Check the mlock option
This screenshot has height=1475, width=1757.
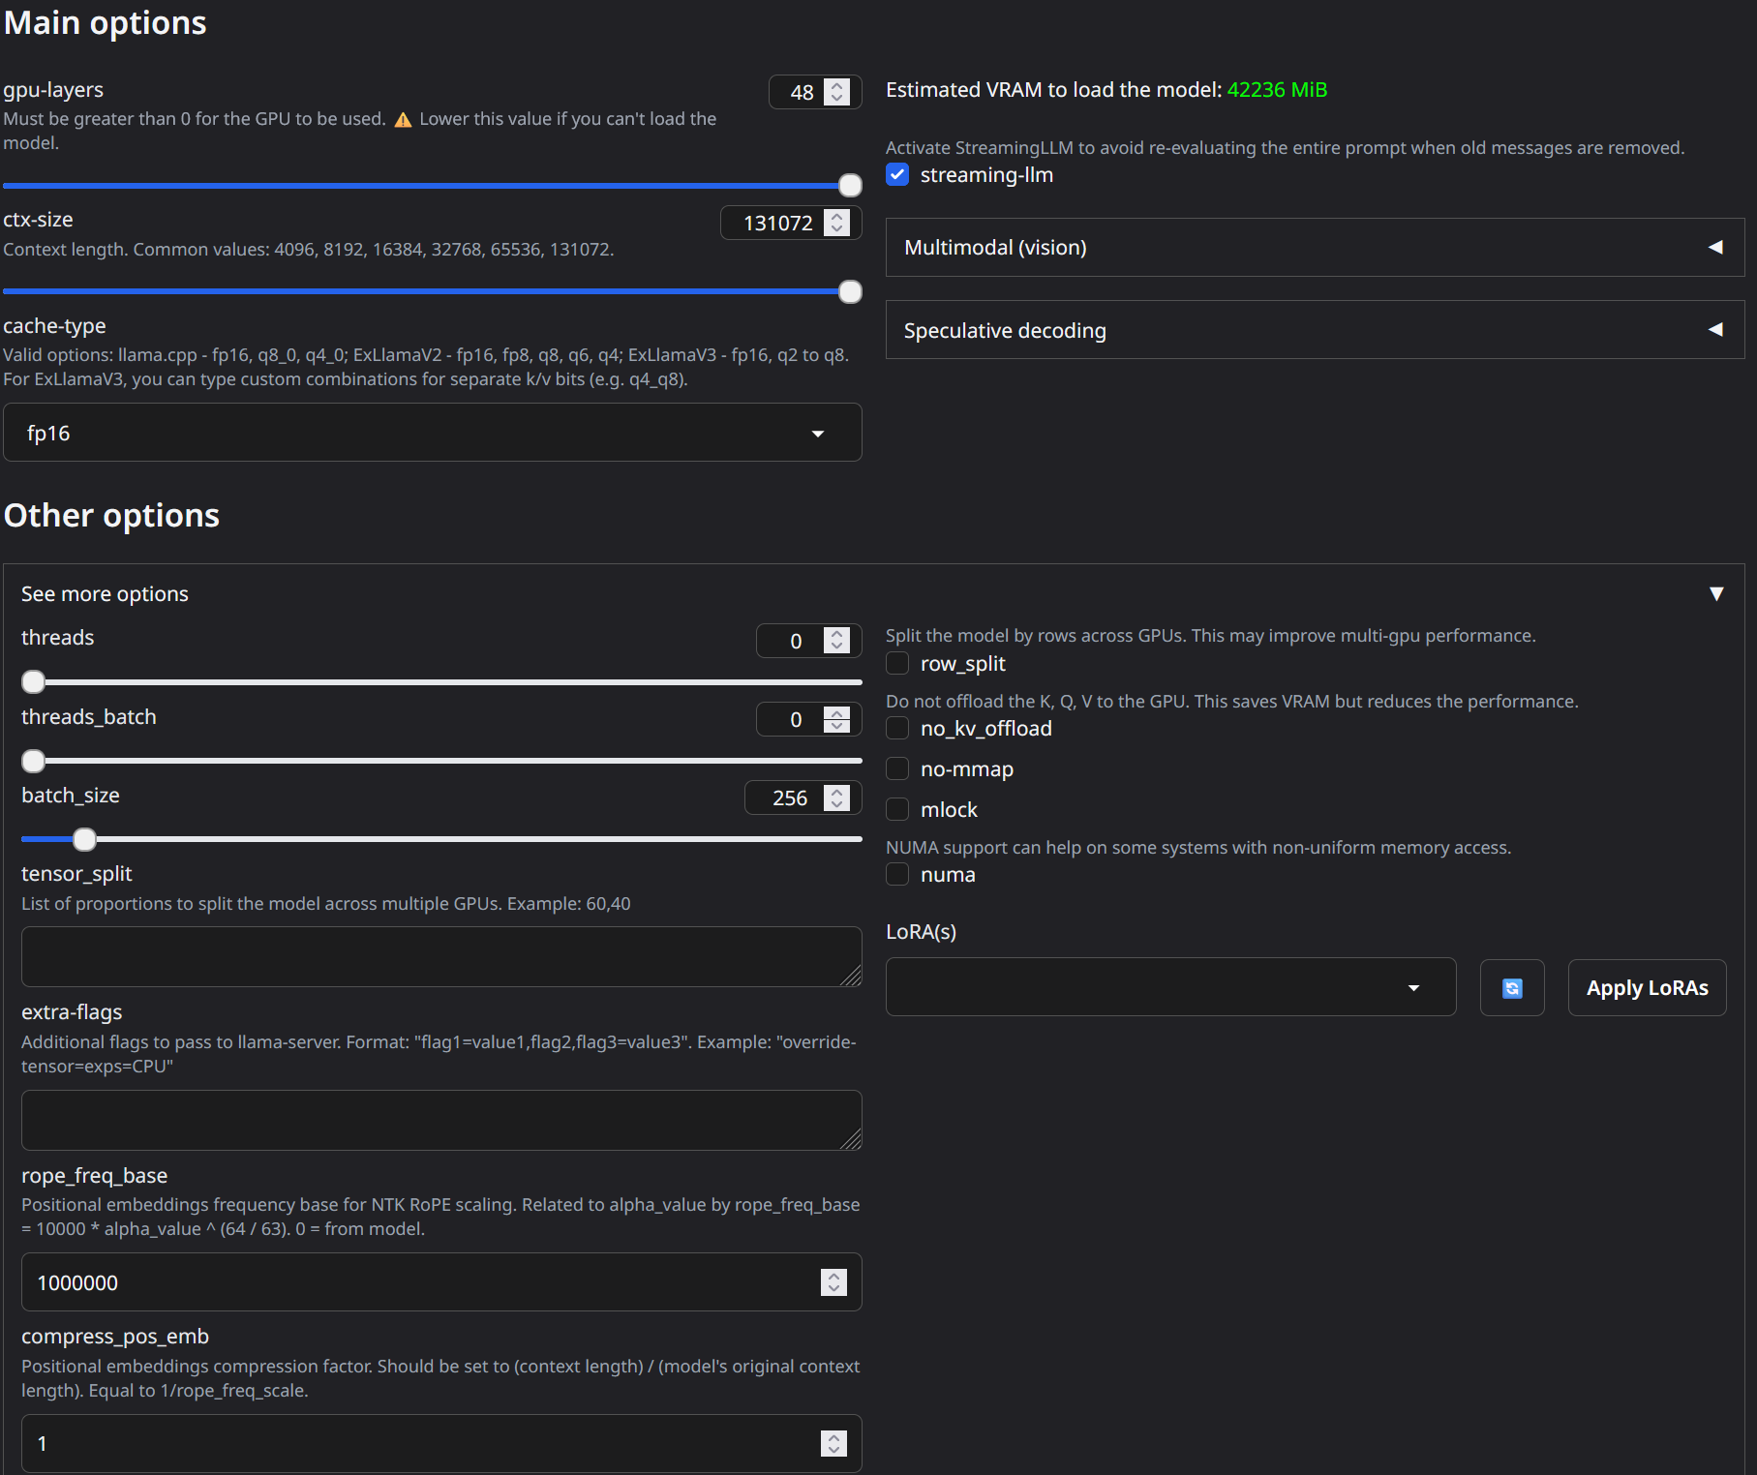pyautogui.click(x=897, y=809)
